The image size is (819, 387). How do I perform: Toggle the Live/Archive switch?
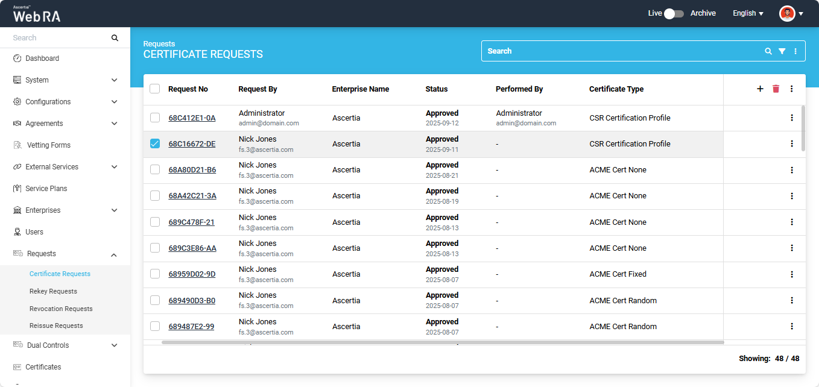click(x=673, y=13)
